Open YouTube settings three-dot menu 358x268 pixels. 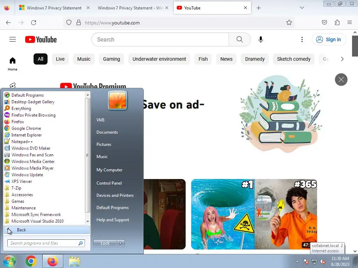pyautogui.click(x=302, y=39)
